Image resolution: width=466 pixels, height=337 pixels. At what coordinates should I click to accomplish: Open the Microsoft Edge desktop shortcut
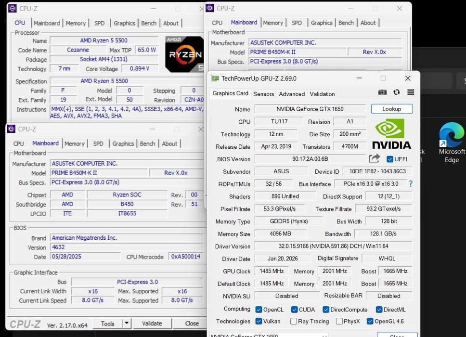[x=452, y=143]
